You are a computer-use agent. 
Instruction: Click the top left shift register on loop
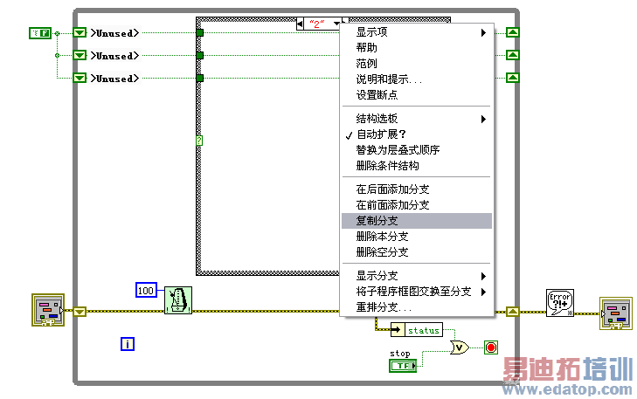[x=80, y=32]
